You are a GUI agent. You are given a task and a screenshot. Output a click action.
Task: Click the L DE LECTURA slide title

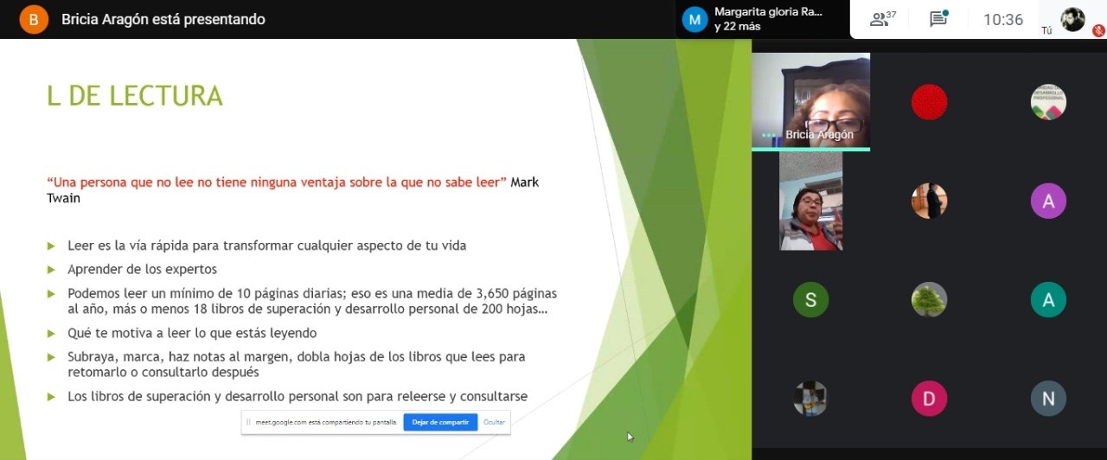click(134, 96)
